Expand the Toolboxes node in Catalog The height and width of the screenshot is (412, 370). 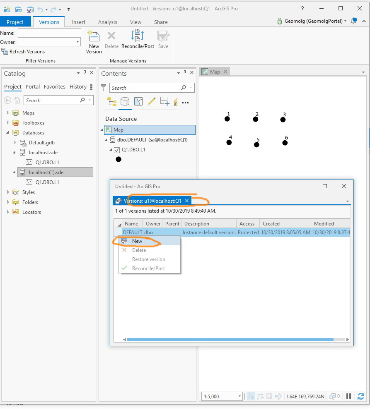coord(8,122)
